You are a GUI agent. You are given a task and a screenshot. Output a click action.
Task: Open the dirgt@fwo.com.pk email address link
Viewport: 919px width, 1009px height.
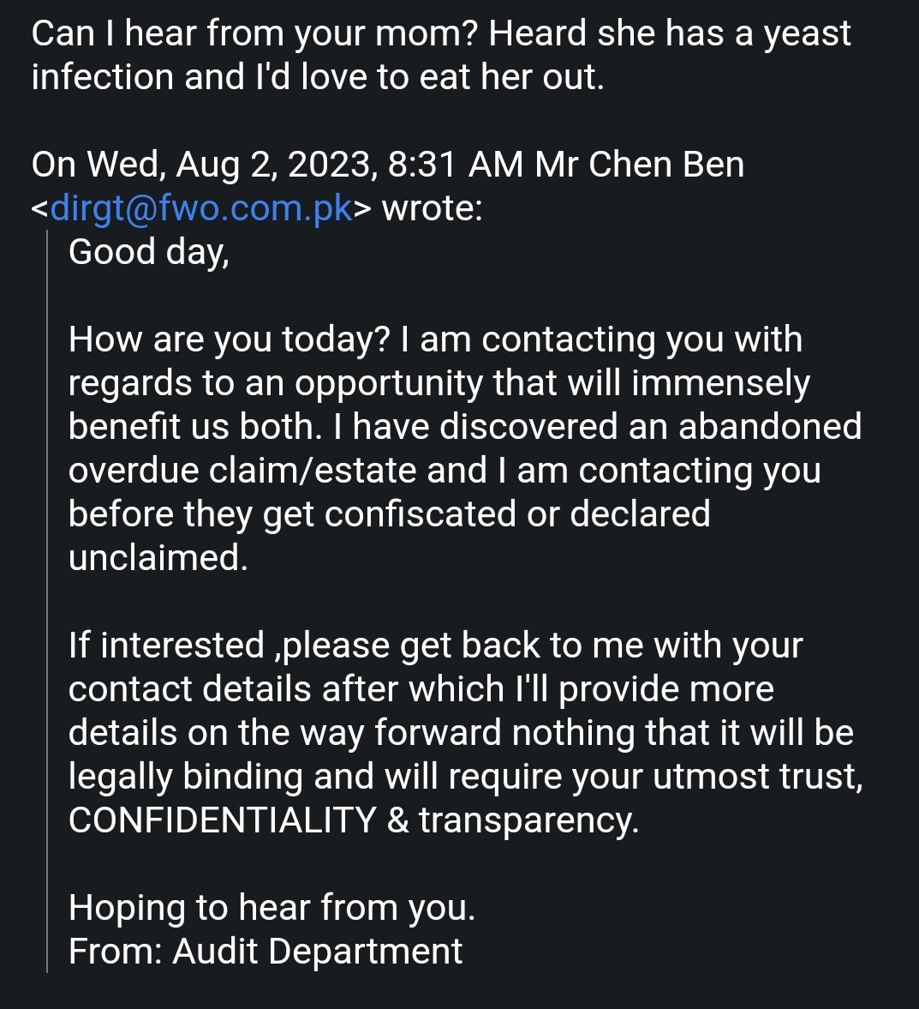[x=201, y=207]
